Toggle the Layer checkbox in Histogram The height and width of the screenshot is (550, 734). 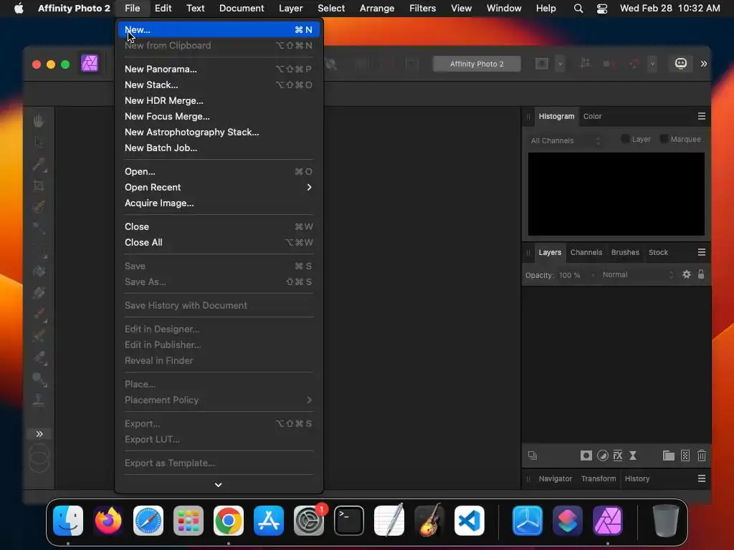tap(625, 139)
